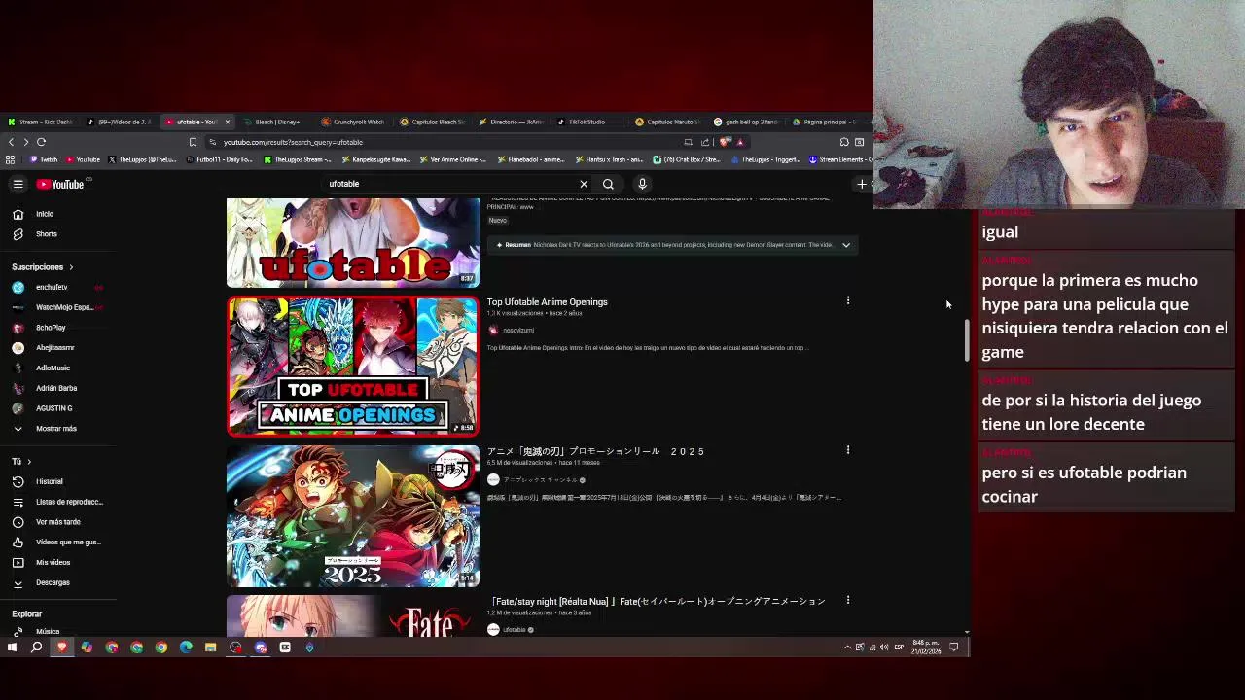Expand the Resumen summary chevron
The image size is (1245, 700).
tap(846, 245)
